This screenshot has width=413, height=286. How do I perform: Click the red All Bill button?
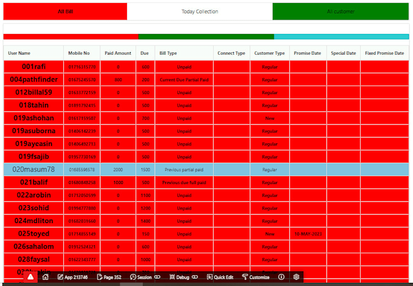pyautogui.click(x=65, y=12)
